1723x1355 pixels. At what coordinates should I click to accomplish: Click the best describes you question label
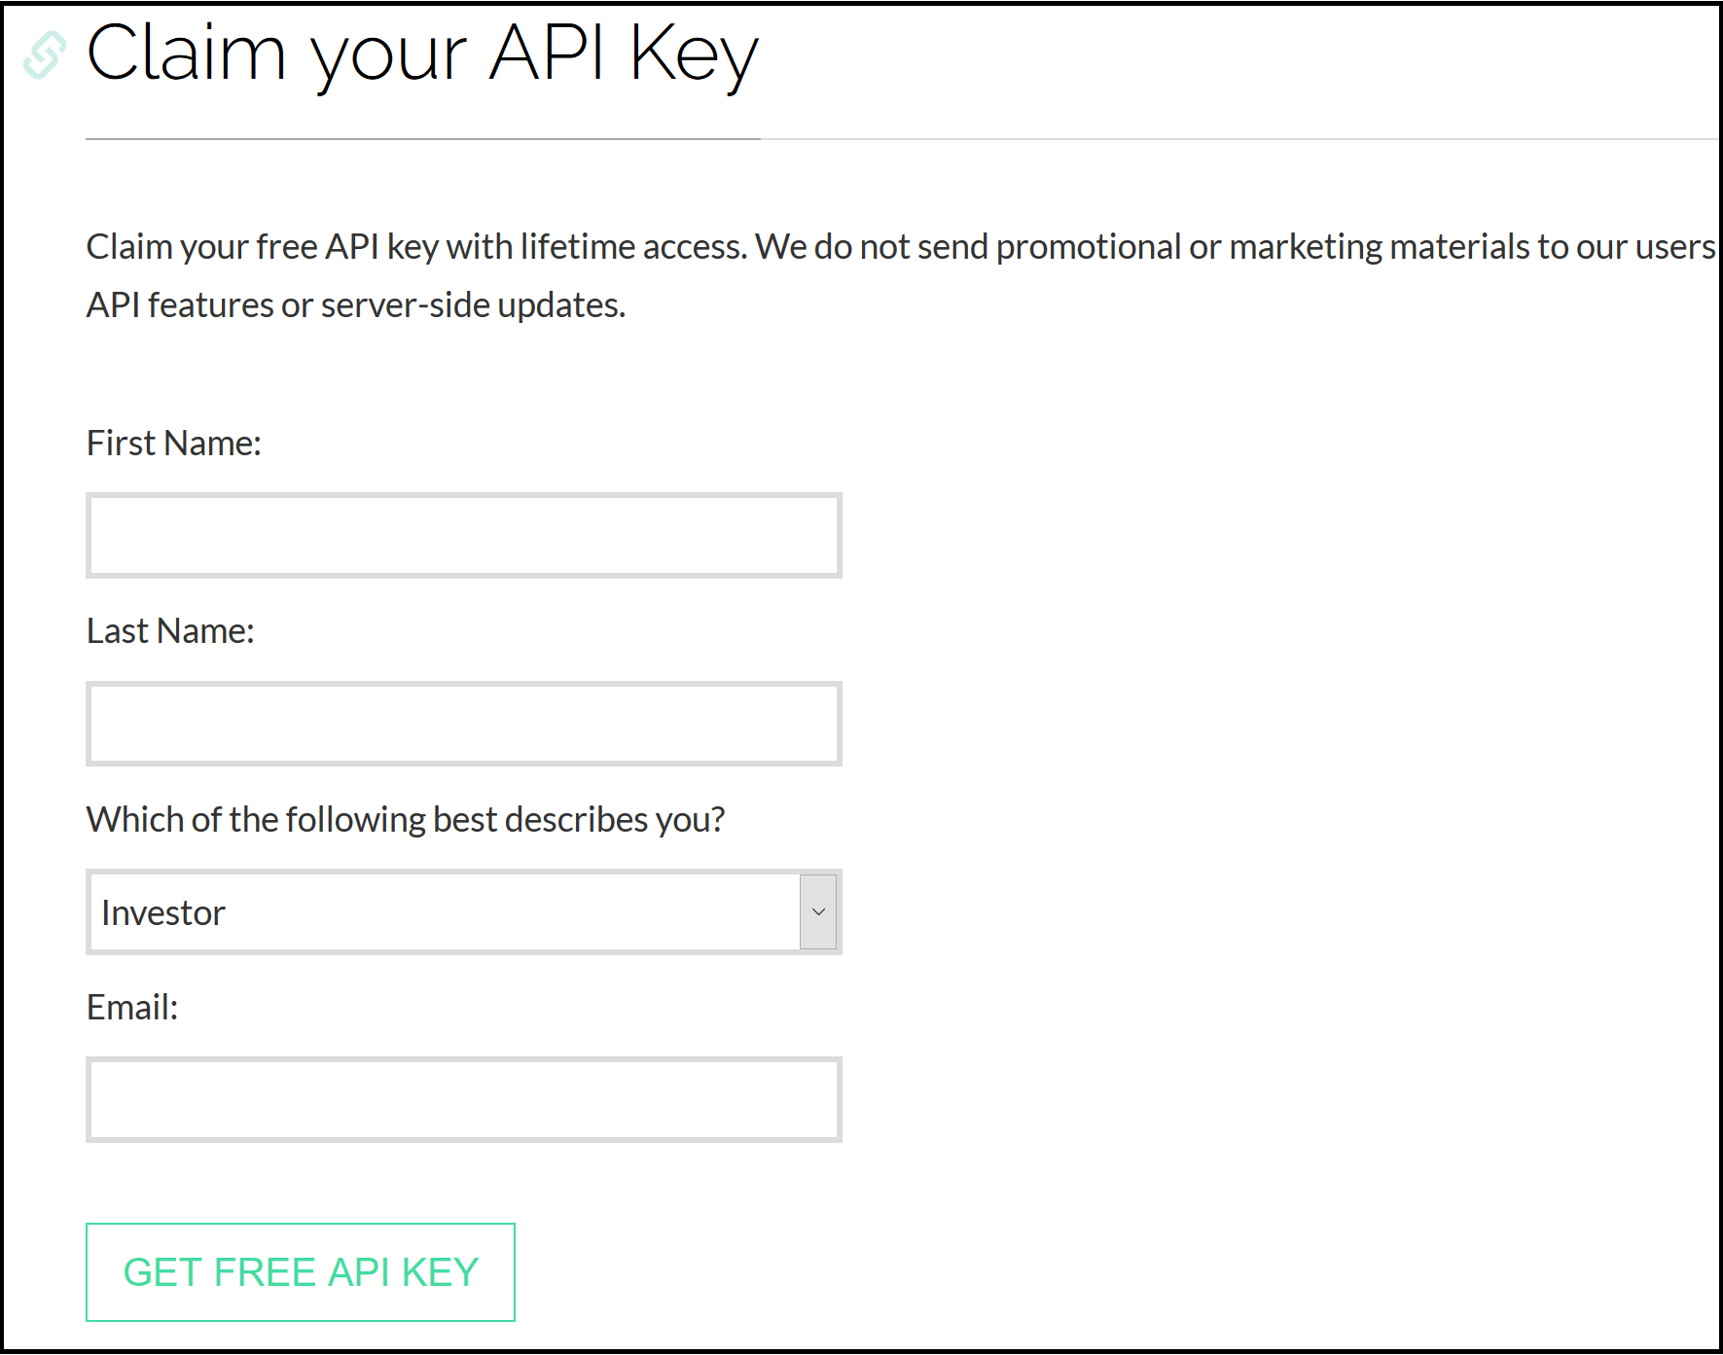point(406,820)
